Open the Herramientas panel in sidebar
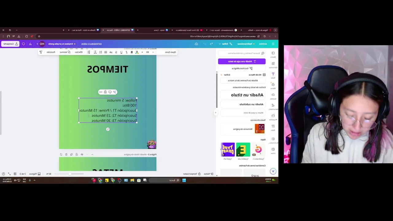This screenshot has width=393, height=221. point(273,107)
